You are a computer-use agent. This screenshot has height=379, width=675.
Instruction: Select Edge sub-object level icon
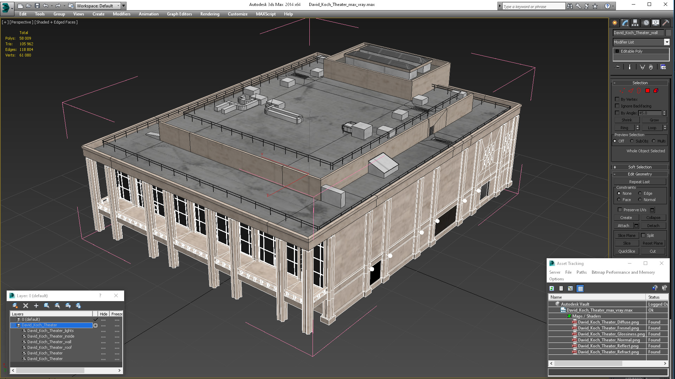pos(631,91)
